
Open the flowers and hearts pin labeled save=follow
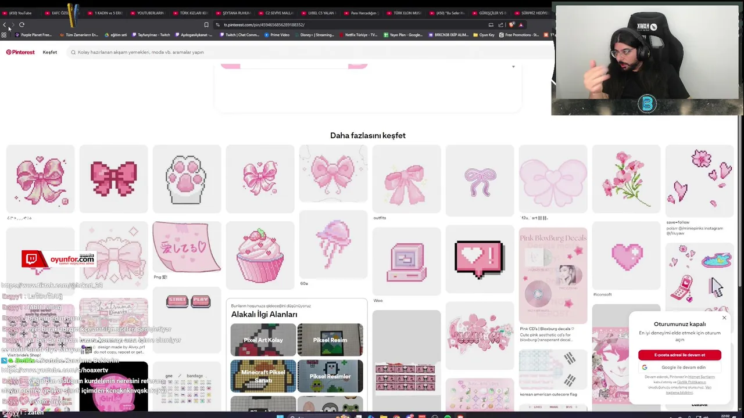pyautogui.click(x=699, y=181)
